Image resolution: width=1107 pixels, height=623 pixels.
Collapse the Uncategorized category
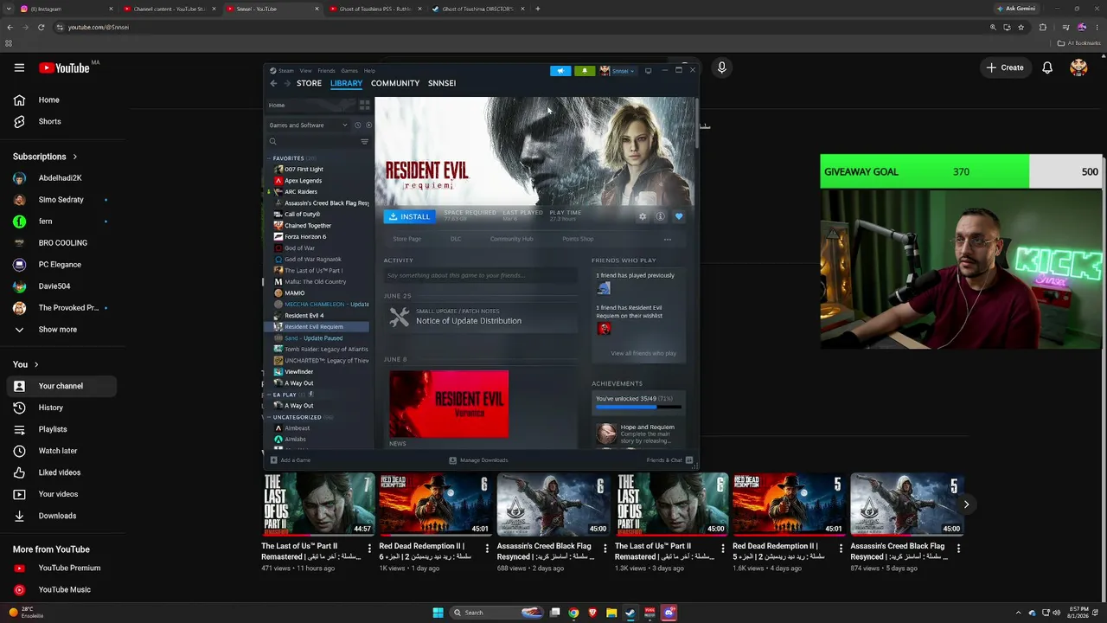click(269, 417)
